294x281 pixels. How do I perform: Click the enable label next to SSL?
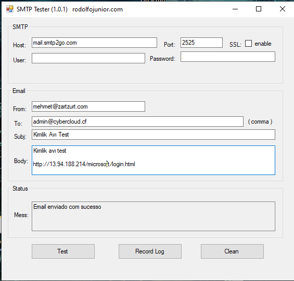tap(263, 44)
